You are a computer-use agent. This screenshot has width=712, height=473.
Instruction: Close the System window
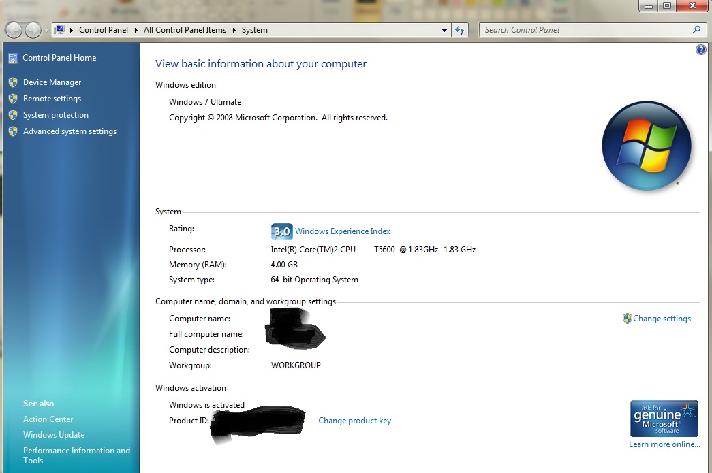[692, 6]
